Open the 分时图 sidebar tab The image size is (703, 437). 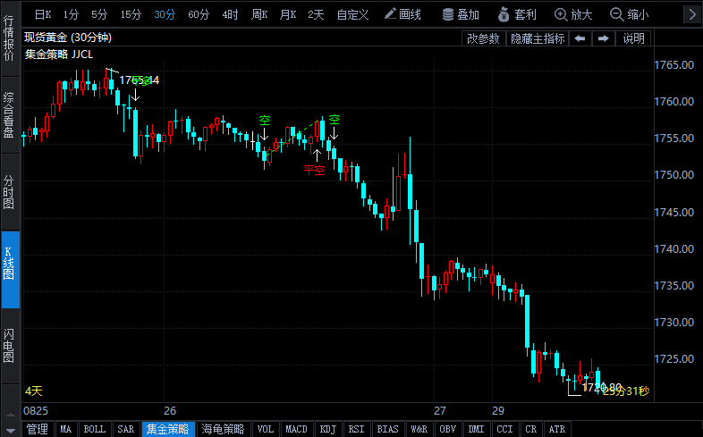click(9, 192)
